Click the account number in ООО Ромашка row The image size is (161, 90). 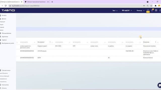click(x=27, y=51)
